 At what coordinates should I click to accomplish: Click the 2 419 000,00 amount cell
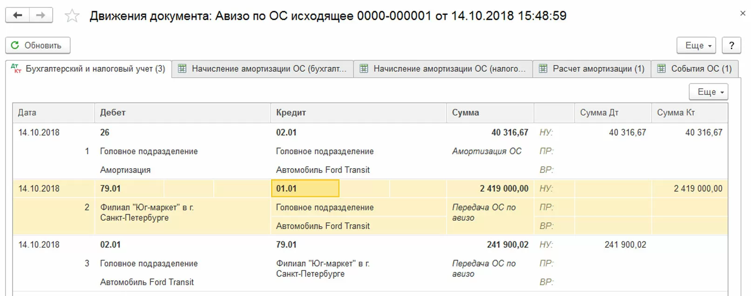click(x=504, y=189)
